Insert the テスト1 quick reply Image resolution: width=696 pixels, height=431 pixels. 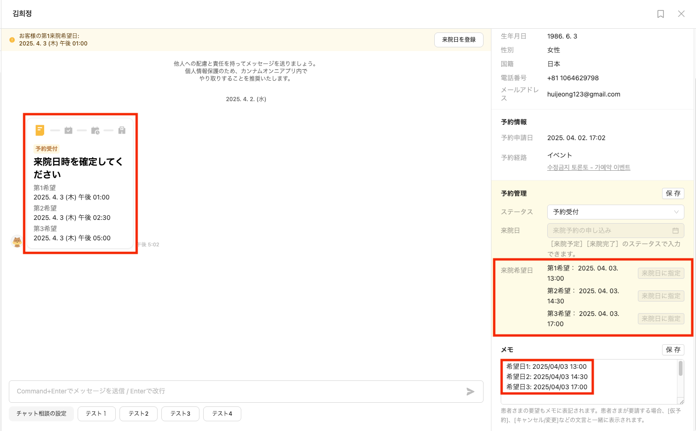96,414
